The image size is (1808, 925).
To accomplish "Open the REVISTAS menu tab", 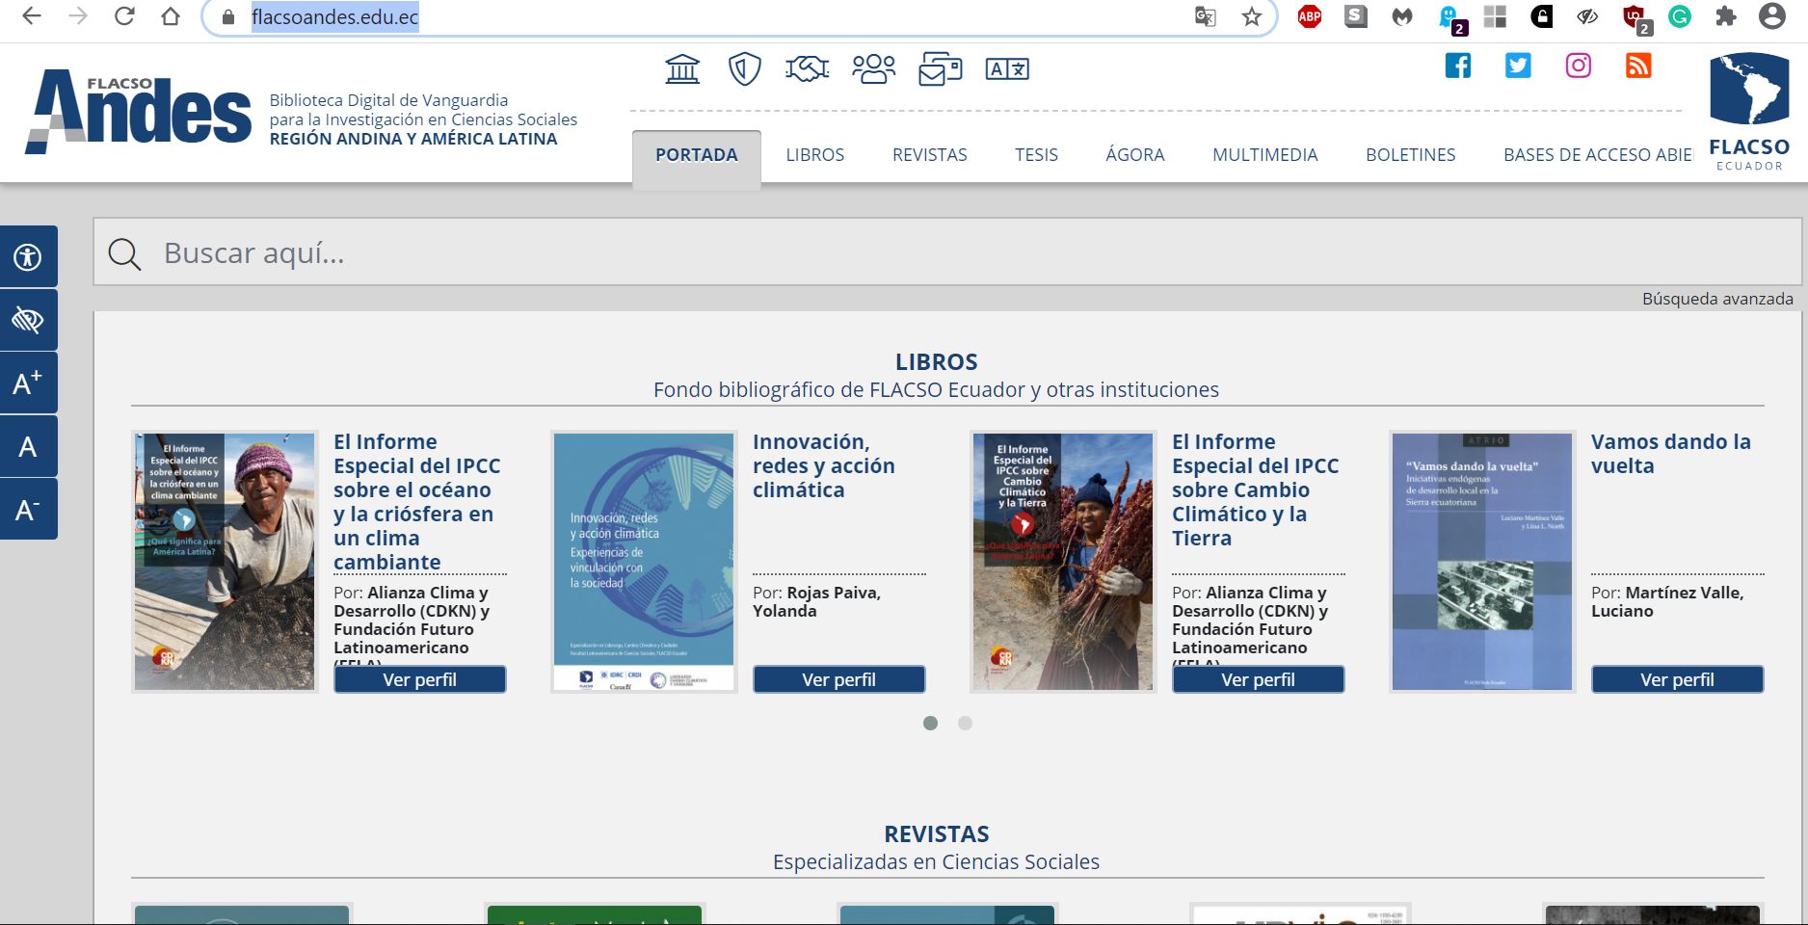I will coord(929,155).
